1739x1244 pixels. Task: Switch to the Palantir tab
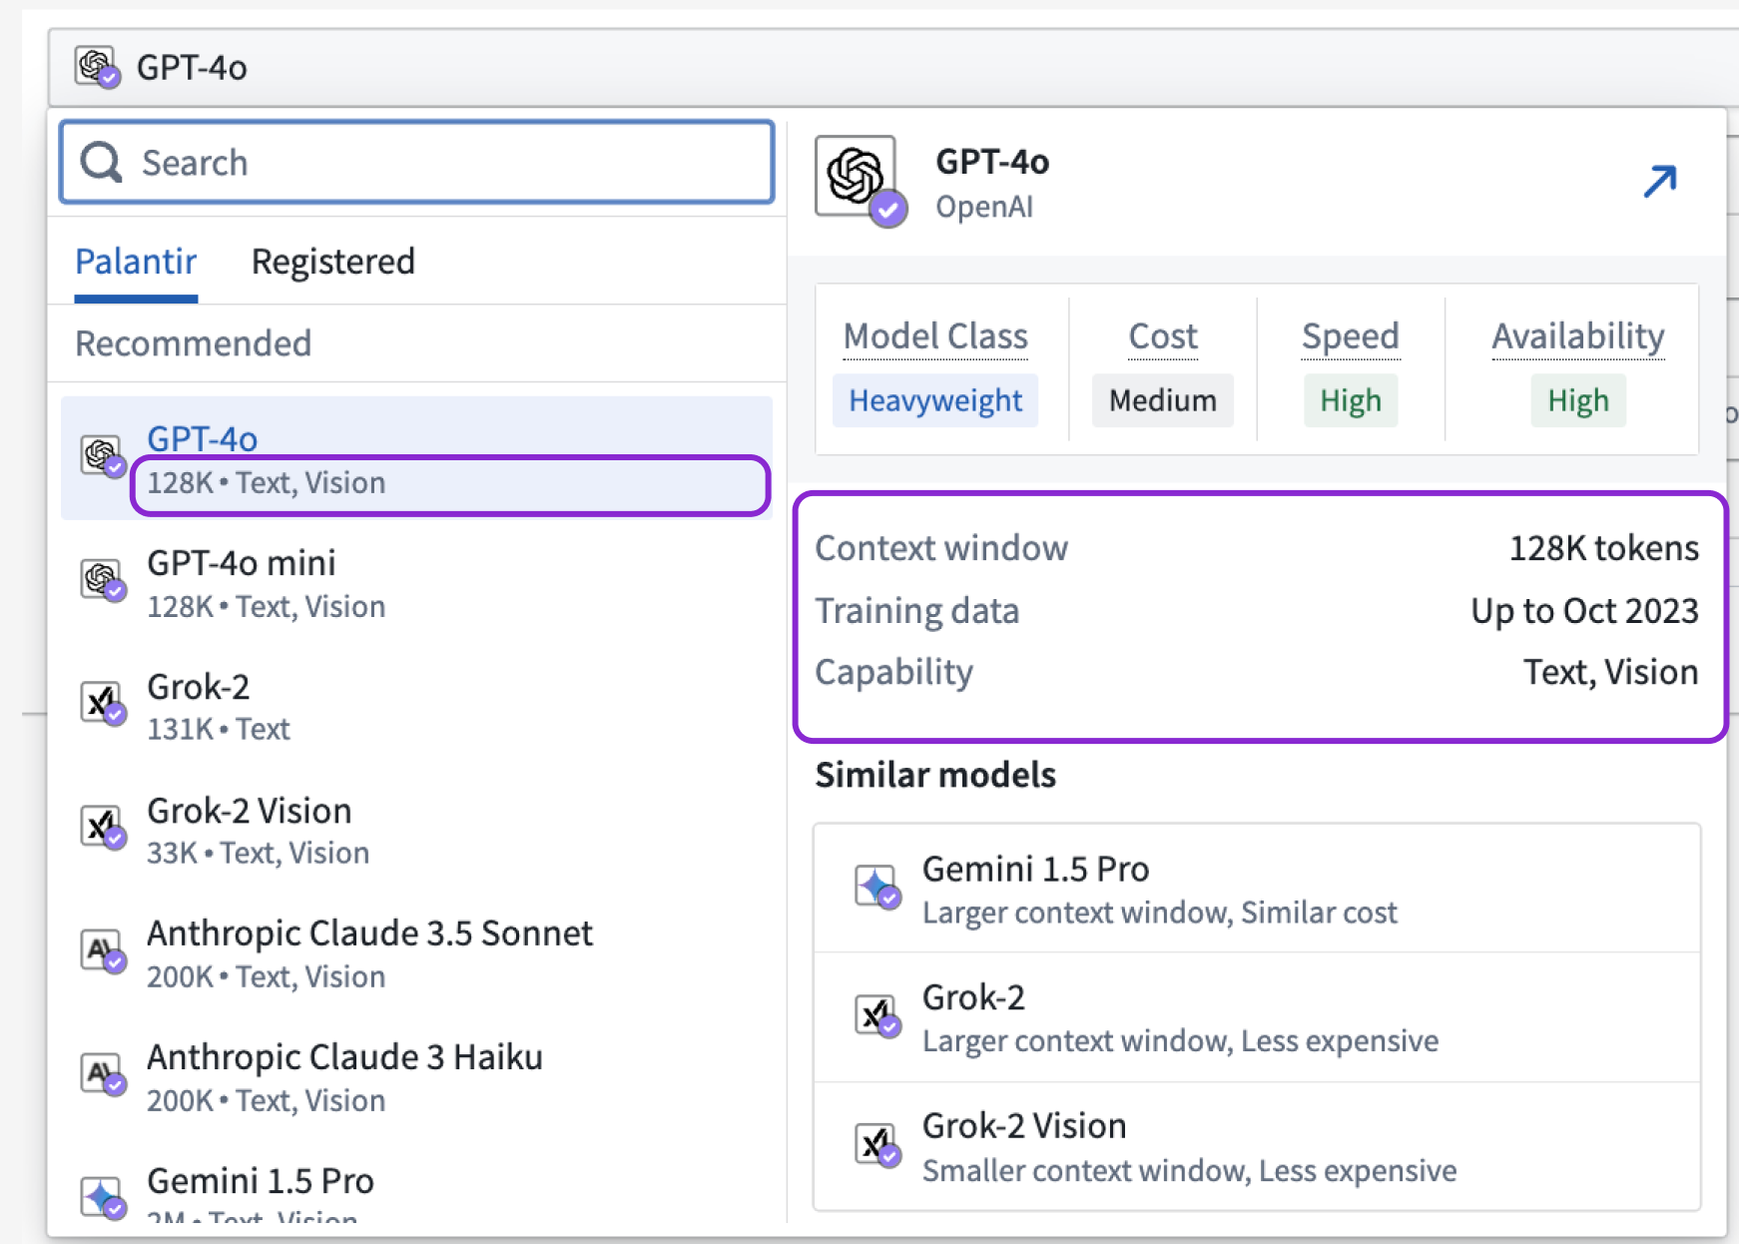136,262
